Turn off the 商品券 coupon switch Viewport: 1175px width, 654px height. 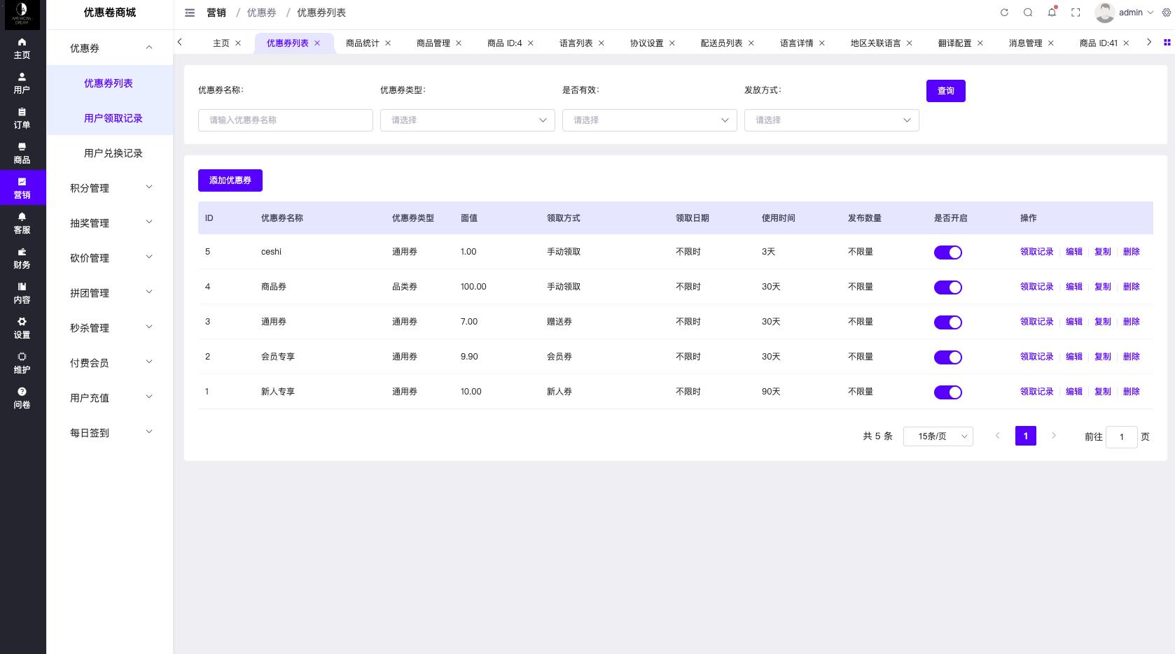pos(947,287)
